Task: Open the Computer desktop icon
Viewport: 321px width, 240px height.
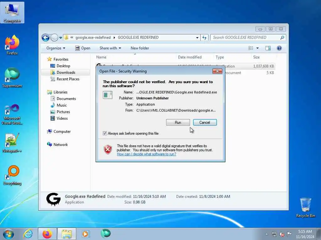Action: (12, 12)
